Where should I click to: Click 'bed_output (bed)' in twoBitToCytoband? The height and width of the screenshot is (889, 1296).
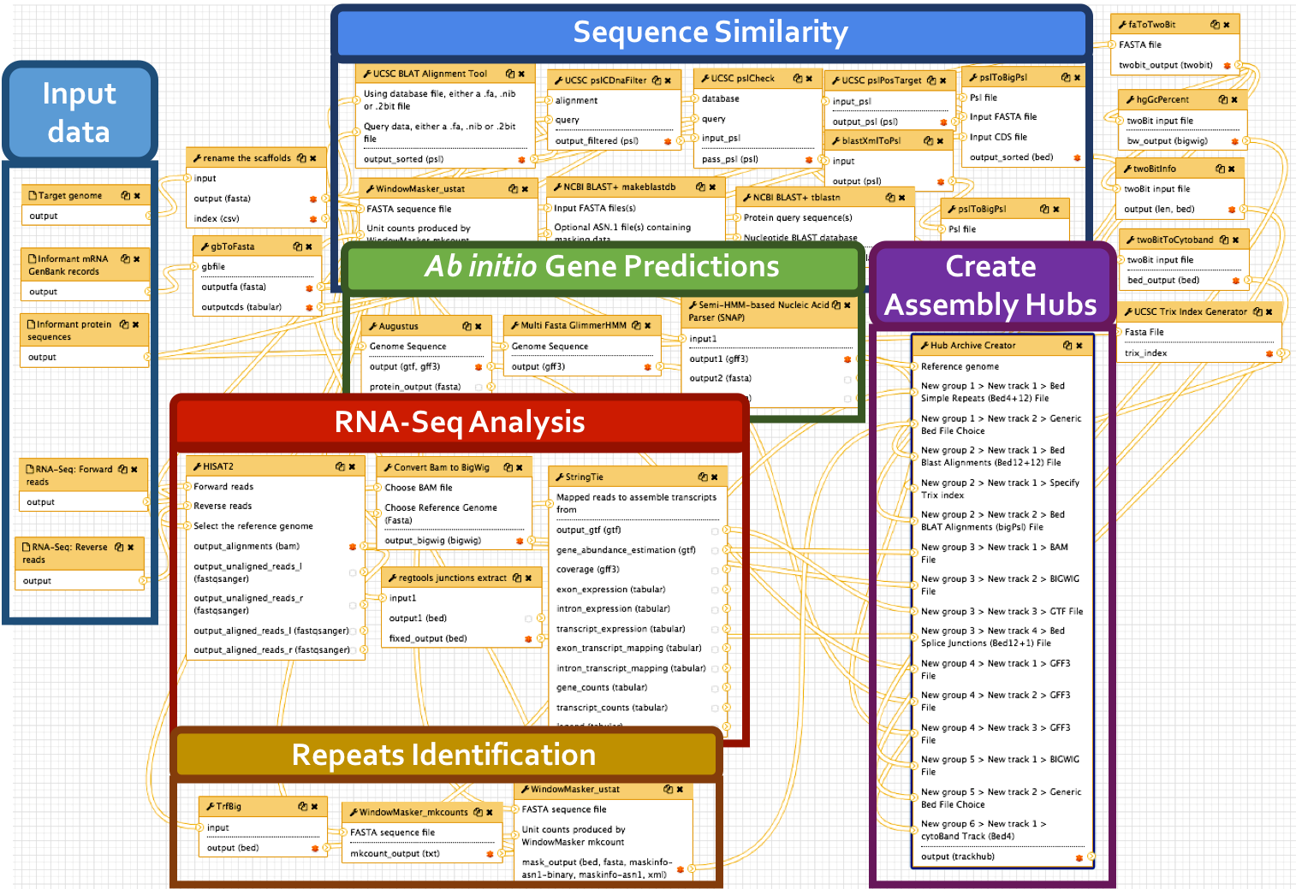pyautogui.click(x=1163, y=280)
